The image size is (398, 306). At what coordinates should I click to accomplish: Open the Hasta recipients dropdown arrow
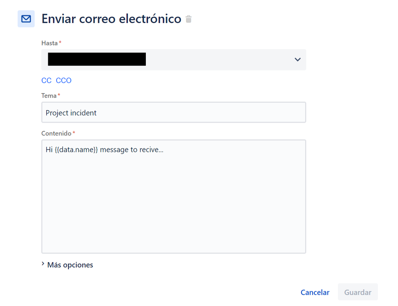coord(297,59)
